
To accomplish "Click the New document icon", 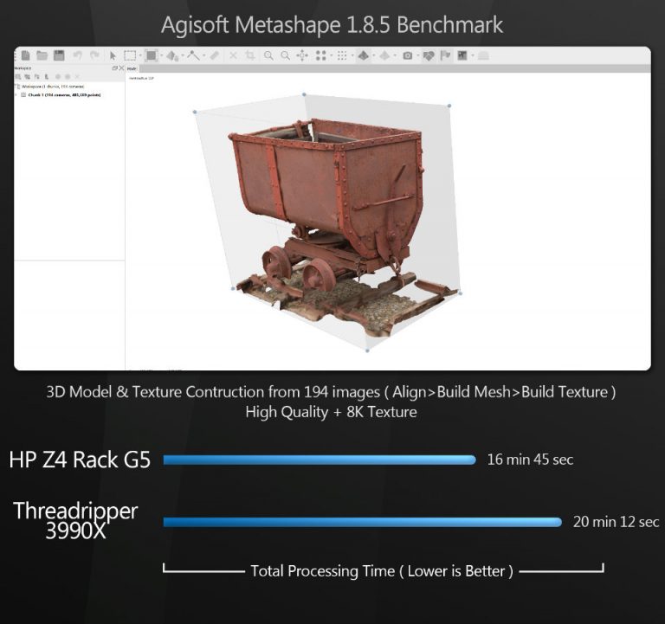I will [x=25, y=55].
